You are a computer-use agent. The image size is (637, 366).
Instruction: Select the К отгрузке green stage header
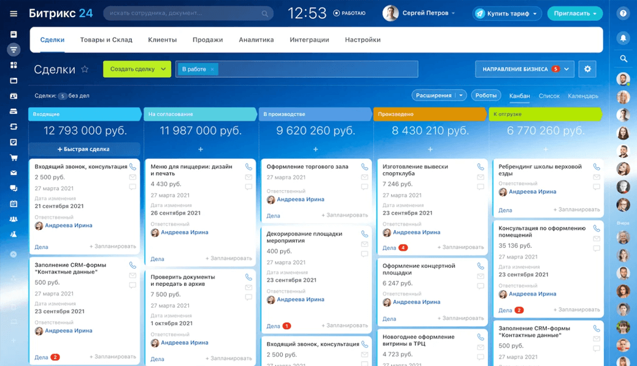coord(545,114)
